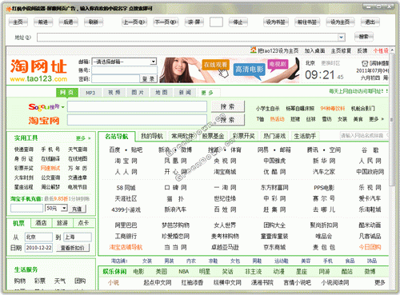Click the phone number recharge input
Viewport: 400px width, 295px height.
pyautogui.click(x=26, y=208)
